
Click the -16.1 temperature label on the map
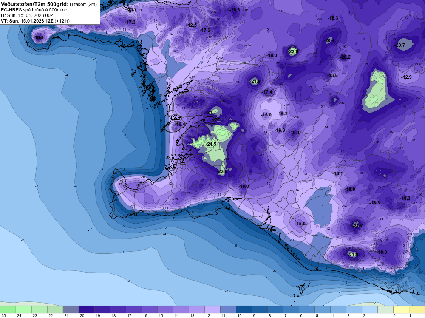338,173
